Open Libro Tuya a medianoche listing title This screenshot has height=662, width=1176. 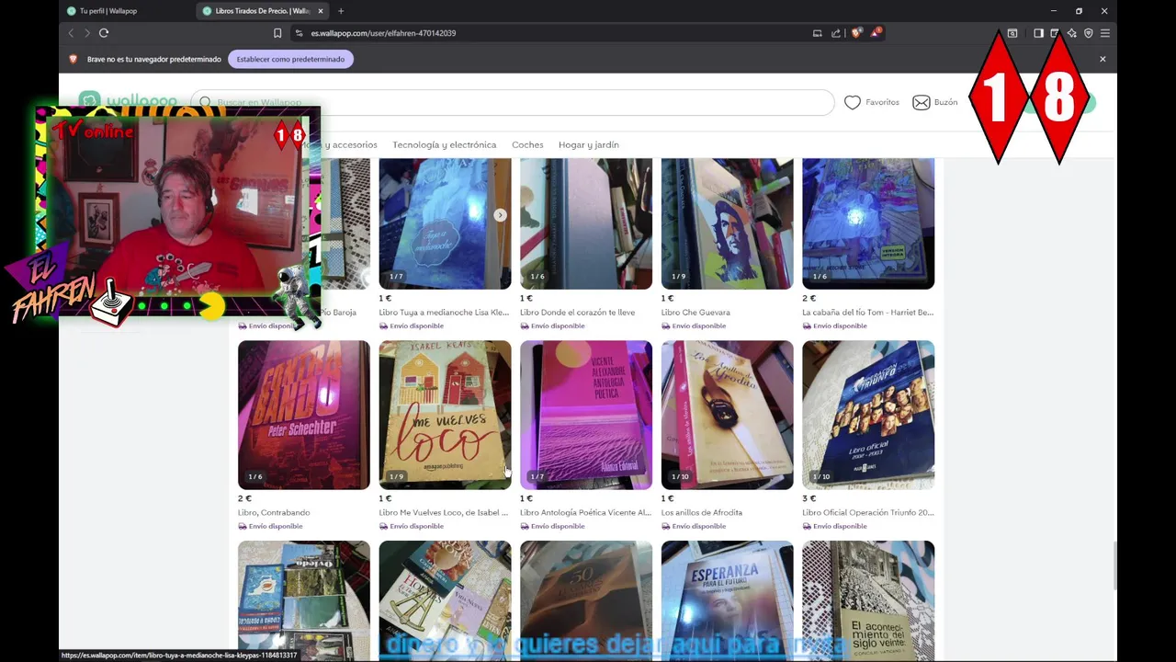click(x=444, y=313)
